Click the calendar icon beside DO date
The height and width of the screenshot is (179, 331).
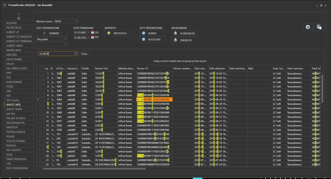pyautogui.click(x=93, y=37)
